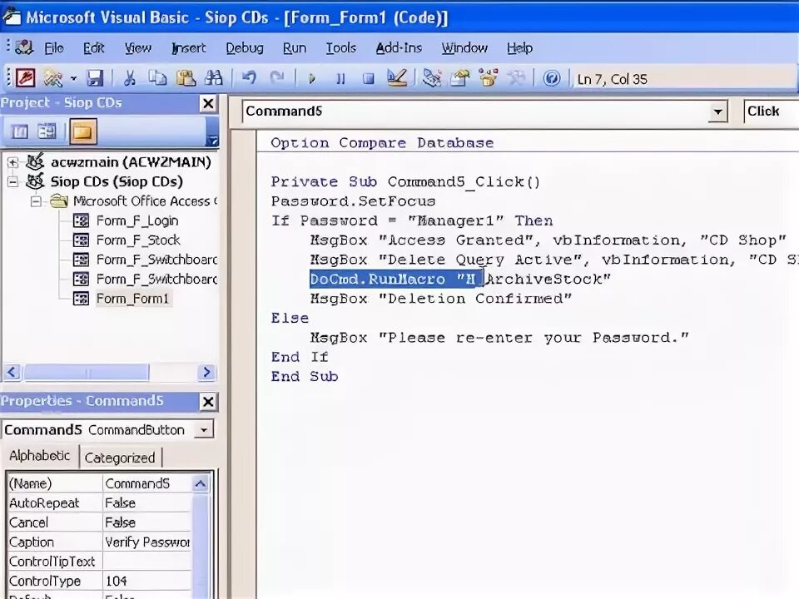Click the Save toolbar icon
Viewport: 799px width, 599px height.
click(95, 78)
